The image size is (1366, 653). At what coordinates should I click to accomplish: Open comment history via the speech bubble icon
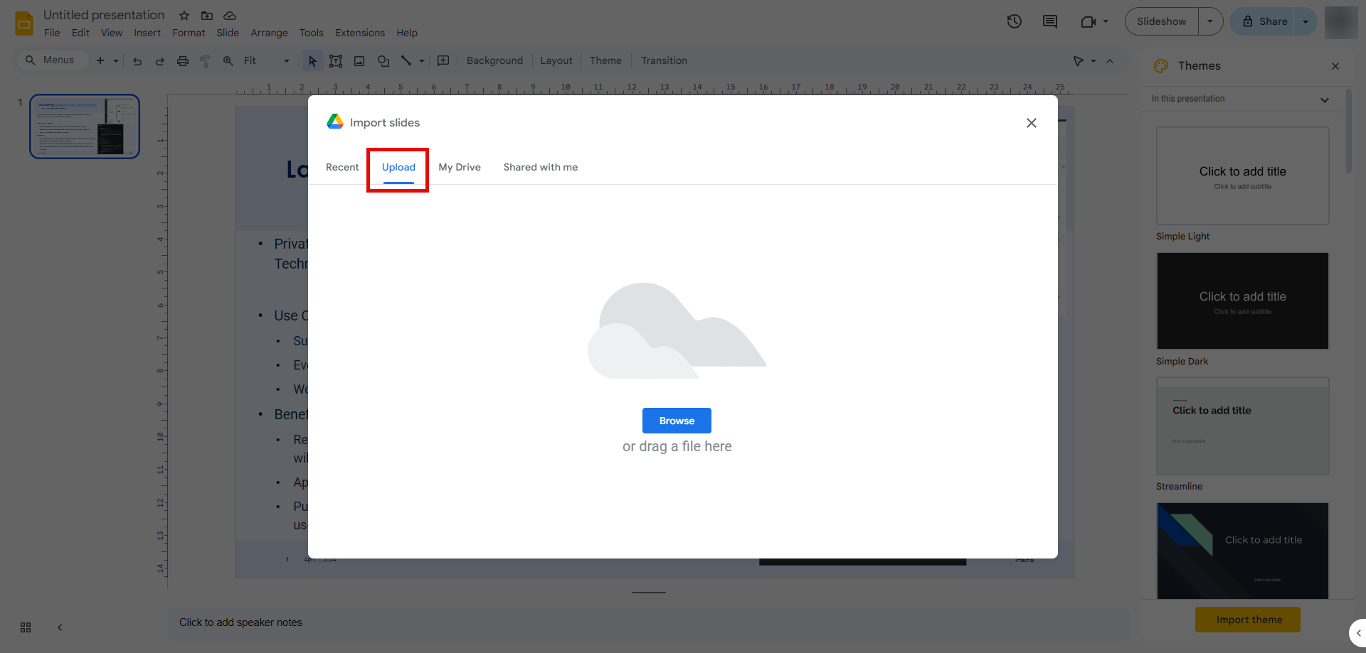click(1049, 21)
